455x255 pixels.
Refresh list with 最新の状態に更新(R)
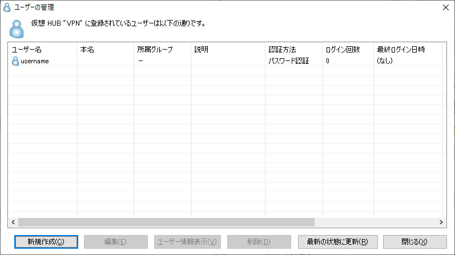338,242
